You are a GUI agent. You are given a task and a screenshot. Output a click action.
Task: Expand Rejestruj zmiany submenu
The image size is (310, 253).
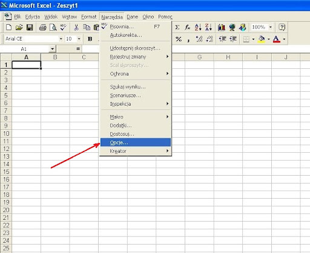click(136, 57)
